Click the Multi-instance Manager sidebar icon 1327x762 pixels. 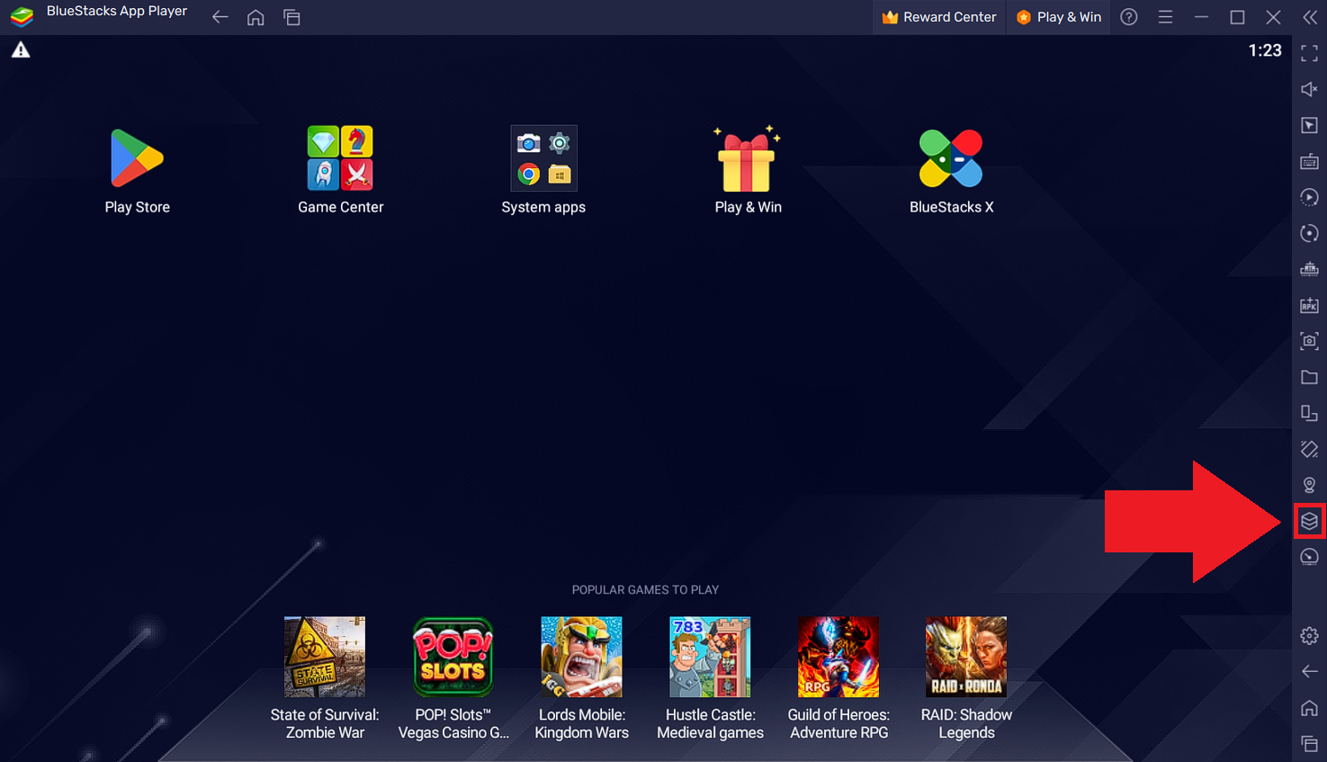point(1309,521)
